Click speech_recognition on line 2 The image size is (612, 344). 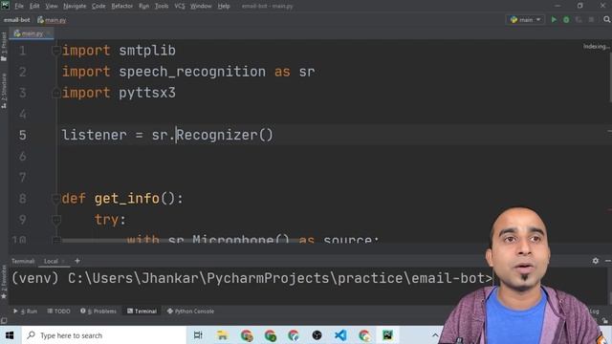tap(192, 72)
